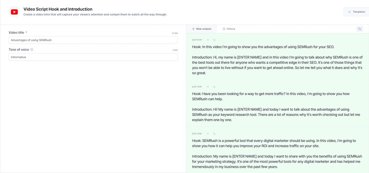Click the third output's 'just now' timestamp
369x173 pixels.
pyautogui.click(x=197, y=134)
